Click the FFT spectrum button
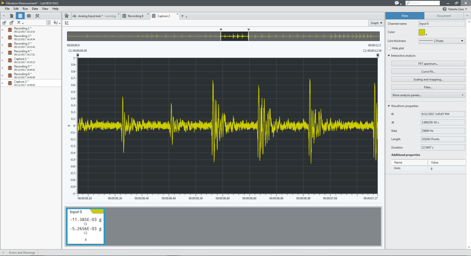471x256 pixels. (x=428, y=64)
